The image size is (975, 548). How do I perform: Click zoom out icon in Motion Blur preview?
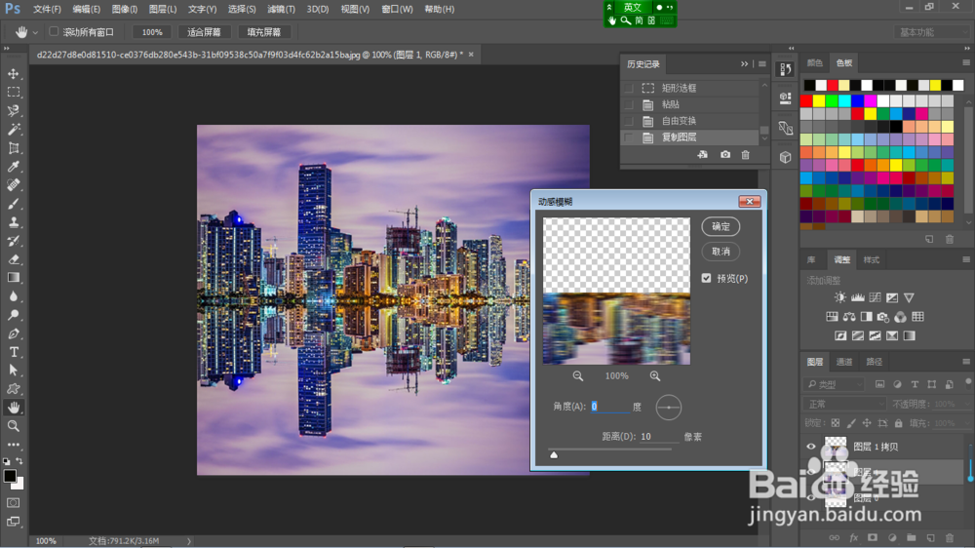coord(577,375)
